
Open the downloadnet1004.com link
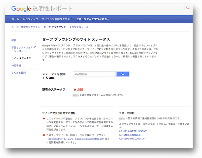pos(61,139)
